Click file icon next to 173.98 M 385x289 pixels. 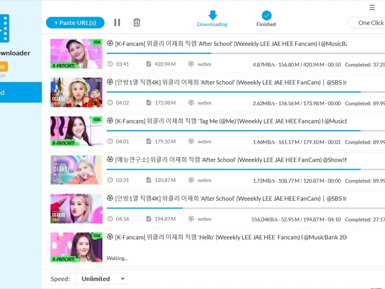point(149,103)
